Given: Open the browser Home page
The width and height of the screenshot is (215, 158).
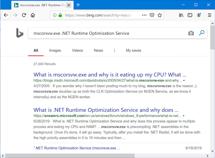Looking at the screenshot, I should [33, 15].
